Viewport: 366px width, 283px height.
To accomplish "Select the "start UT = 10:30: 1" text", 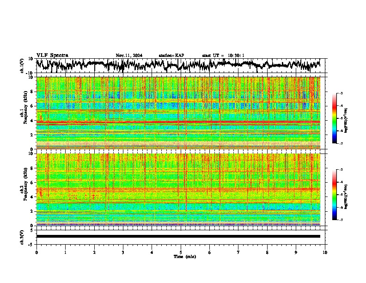I will (x=223, y=55).
